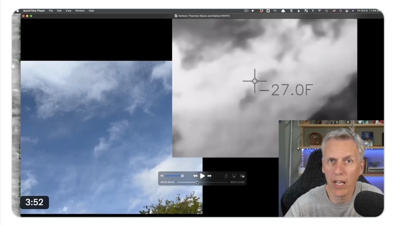This screenshot has height=225, width=394.
Task: Click the playhead on the timeline scrubber
Action: tap(197, 182)
